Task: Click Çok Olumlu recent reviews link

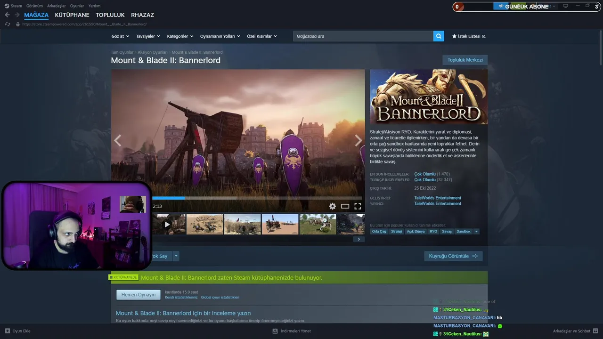Action: (x=425, y=174)
